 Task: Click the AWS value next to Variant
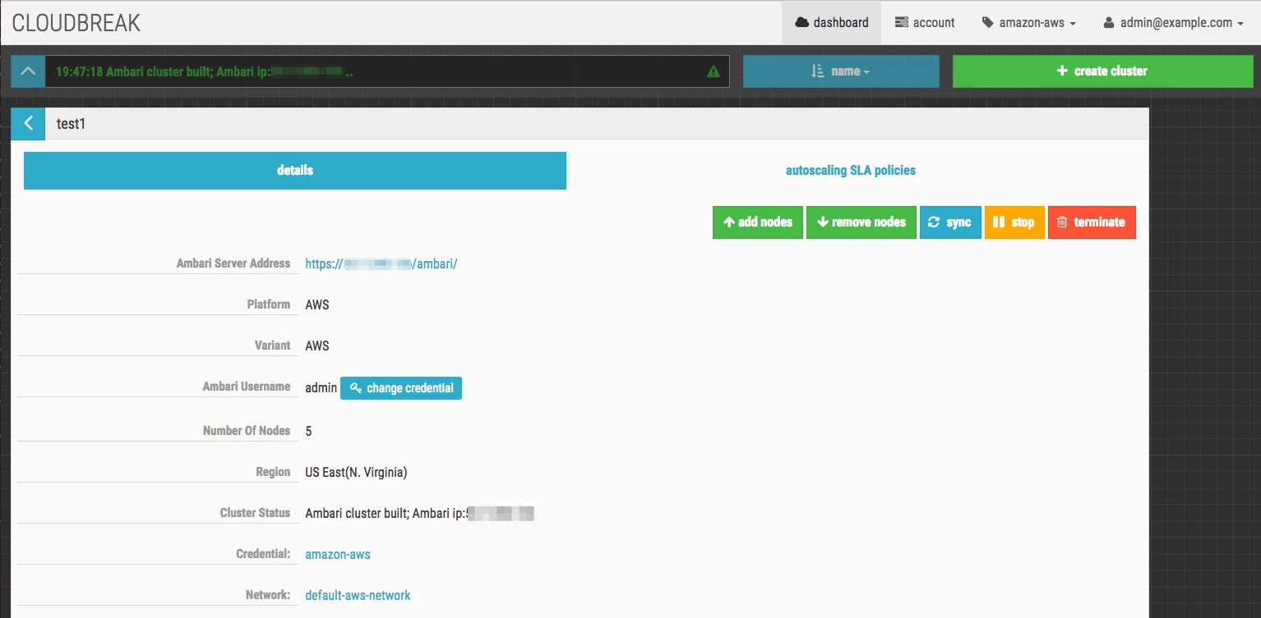click(x=317, y=346)
